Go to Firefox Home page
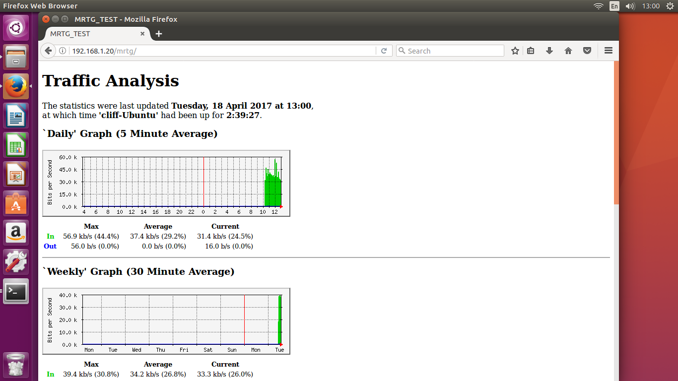This screenshot has width=678, height=381. point(568,51)
